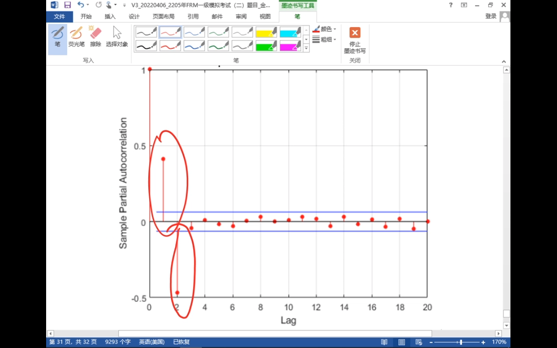Toggle touch/mouse mode icon in title bar
Image resolution: width=557 pixels, height=348 pixels.
pyautogui.click(x=109, y=5)
